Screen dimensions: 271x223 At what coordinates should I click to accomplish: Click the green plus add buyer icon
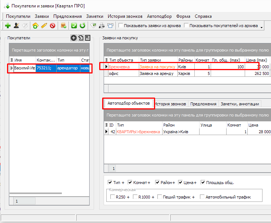pos(7,26)
